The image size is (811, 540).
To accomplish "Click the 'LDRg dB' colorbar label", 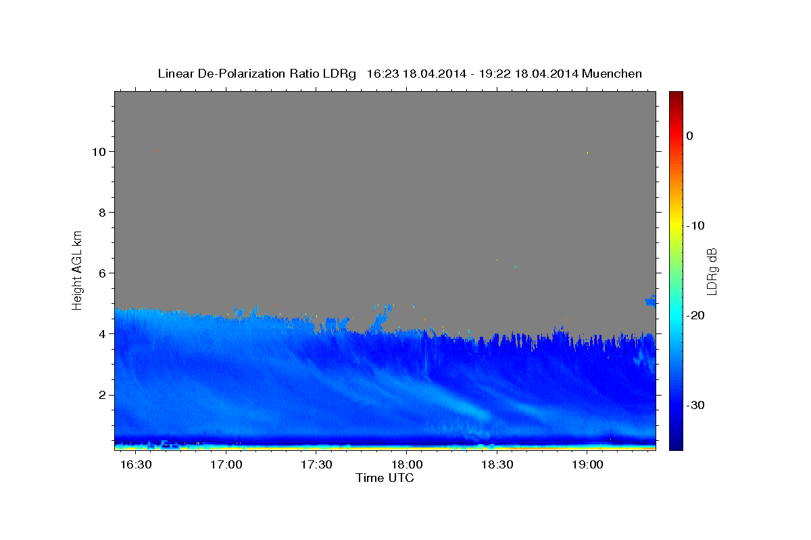I will pos(712,271).
